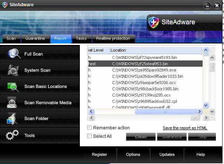Viewport: 224px width, 164px height.
Task: Close the SiteAdware window
Action: [x=217, y=6]
